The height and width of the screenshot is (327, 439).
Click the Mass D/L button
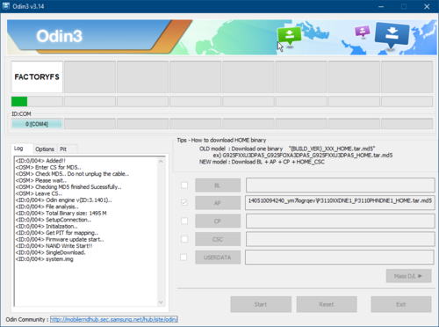tap(408, 276)
